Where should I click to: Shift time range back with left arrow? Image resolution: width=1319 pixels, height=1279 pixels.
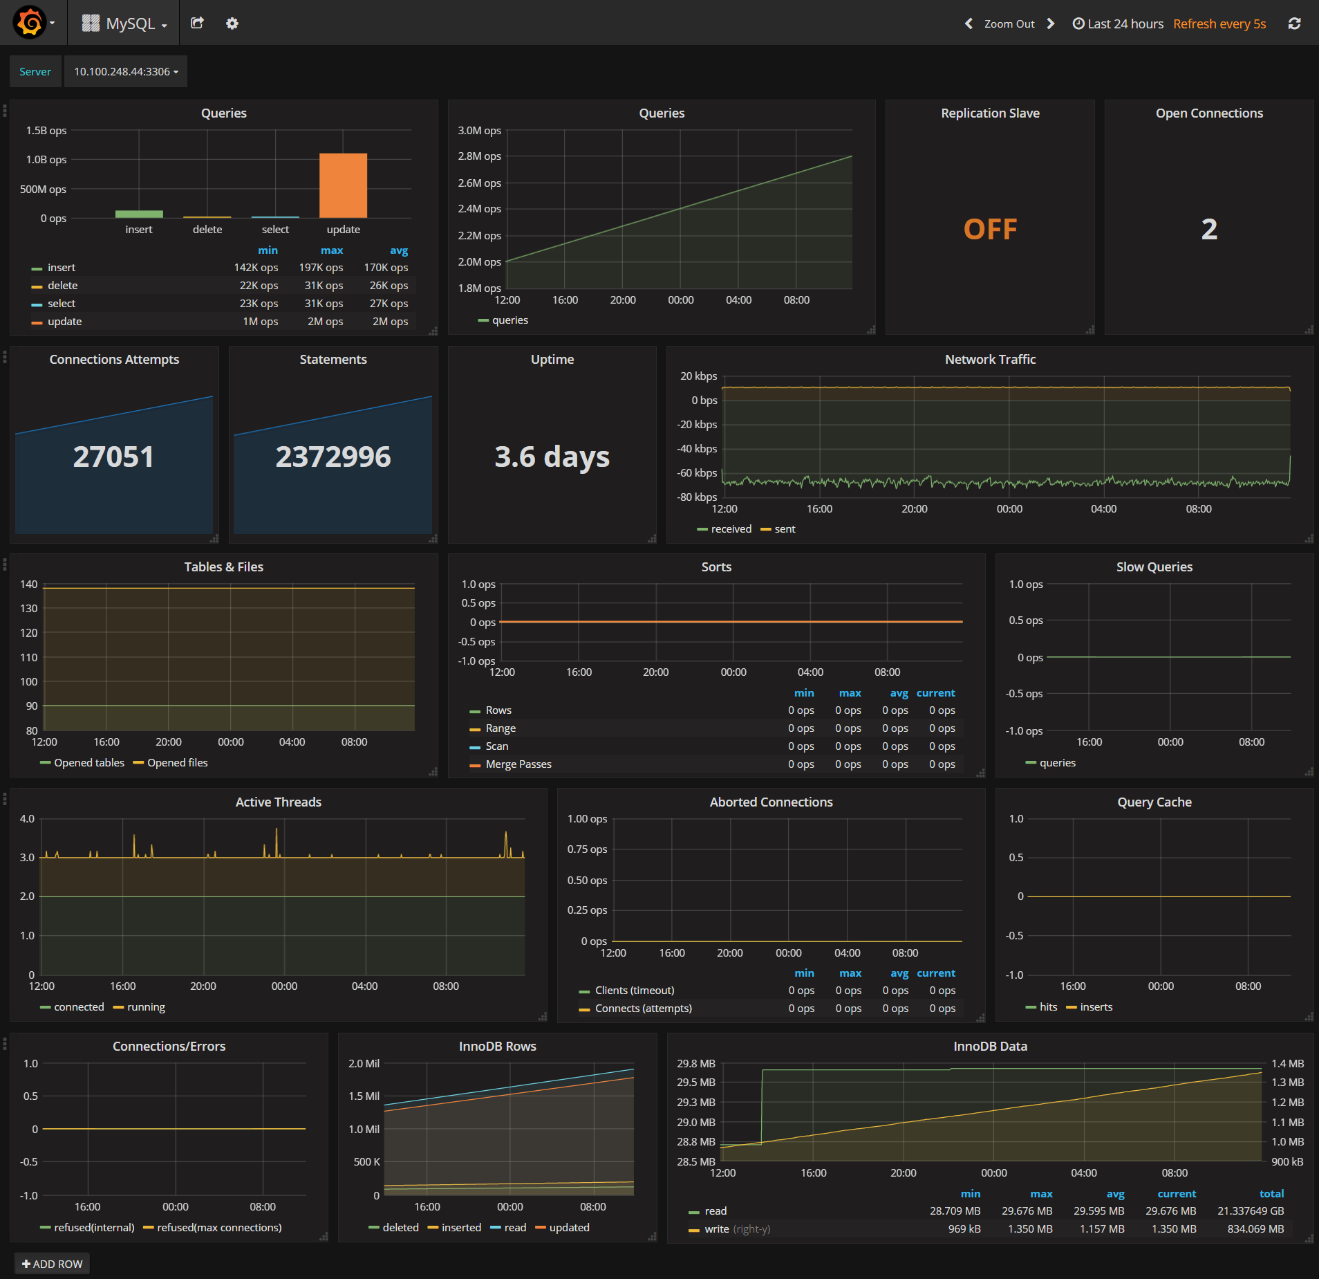click(969, 23)
